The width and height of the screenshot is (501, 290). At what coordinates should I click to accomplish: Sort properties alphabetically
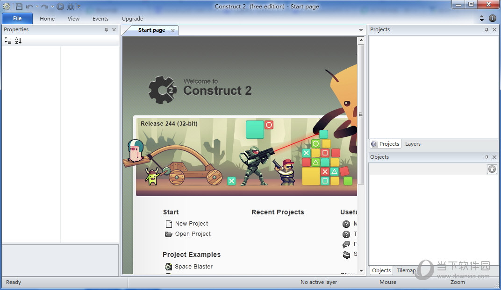coord(18,41)
